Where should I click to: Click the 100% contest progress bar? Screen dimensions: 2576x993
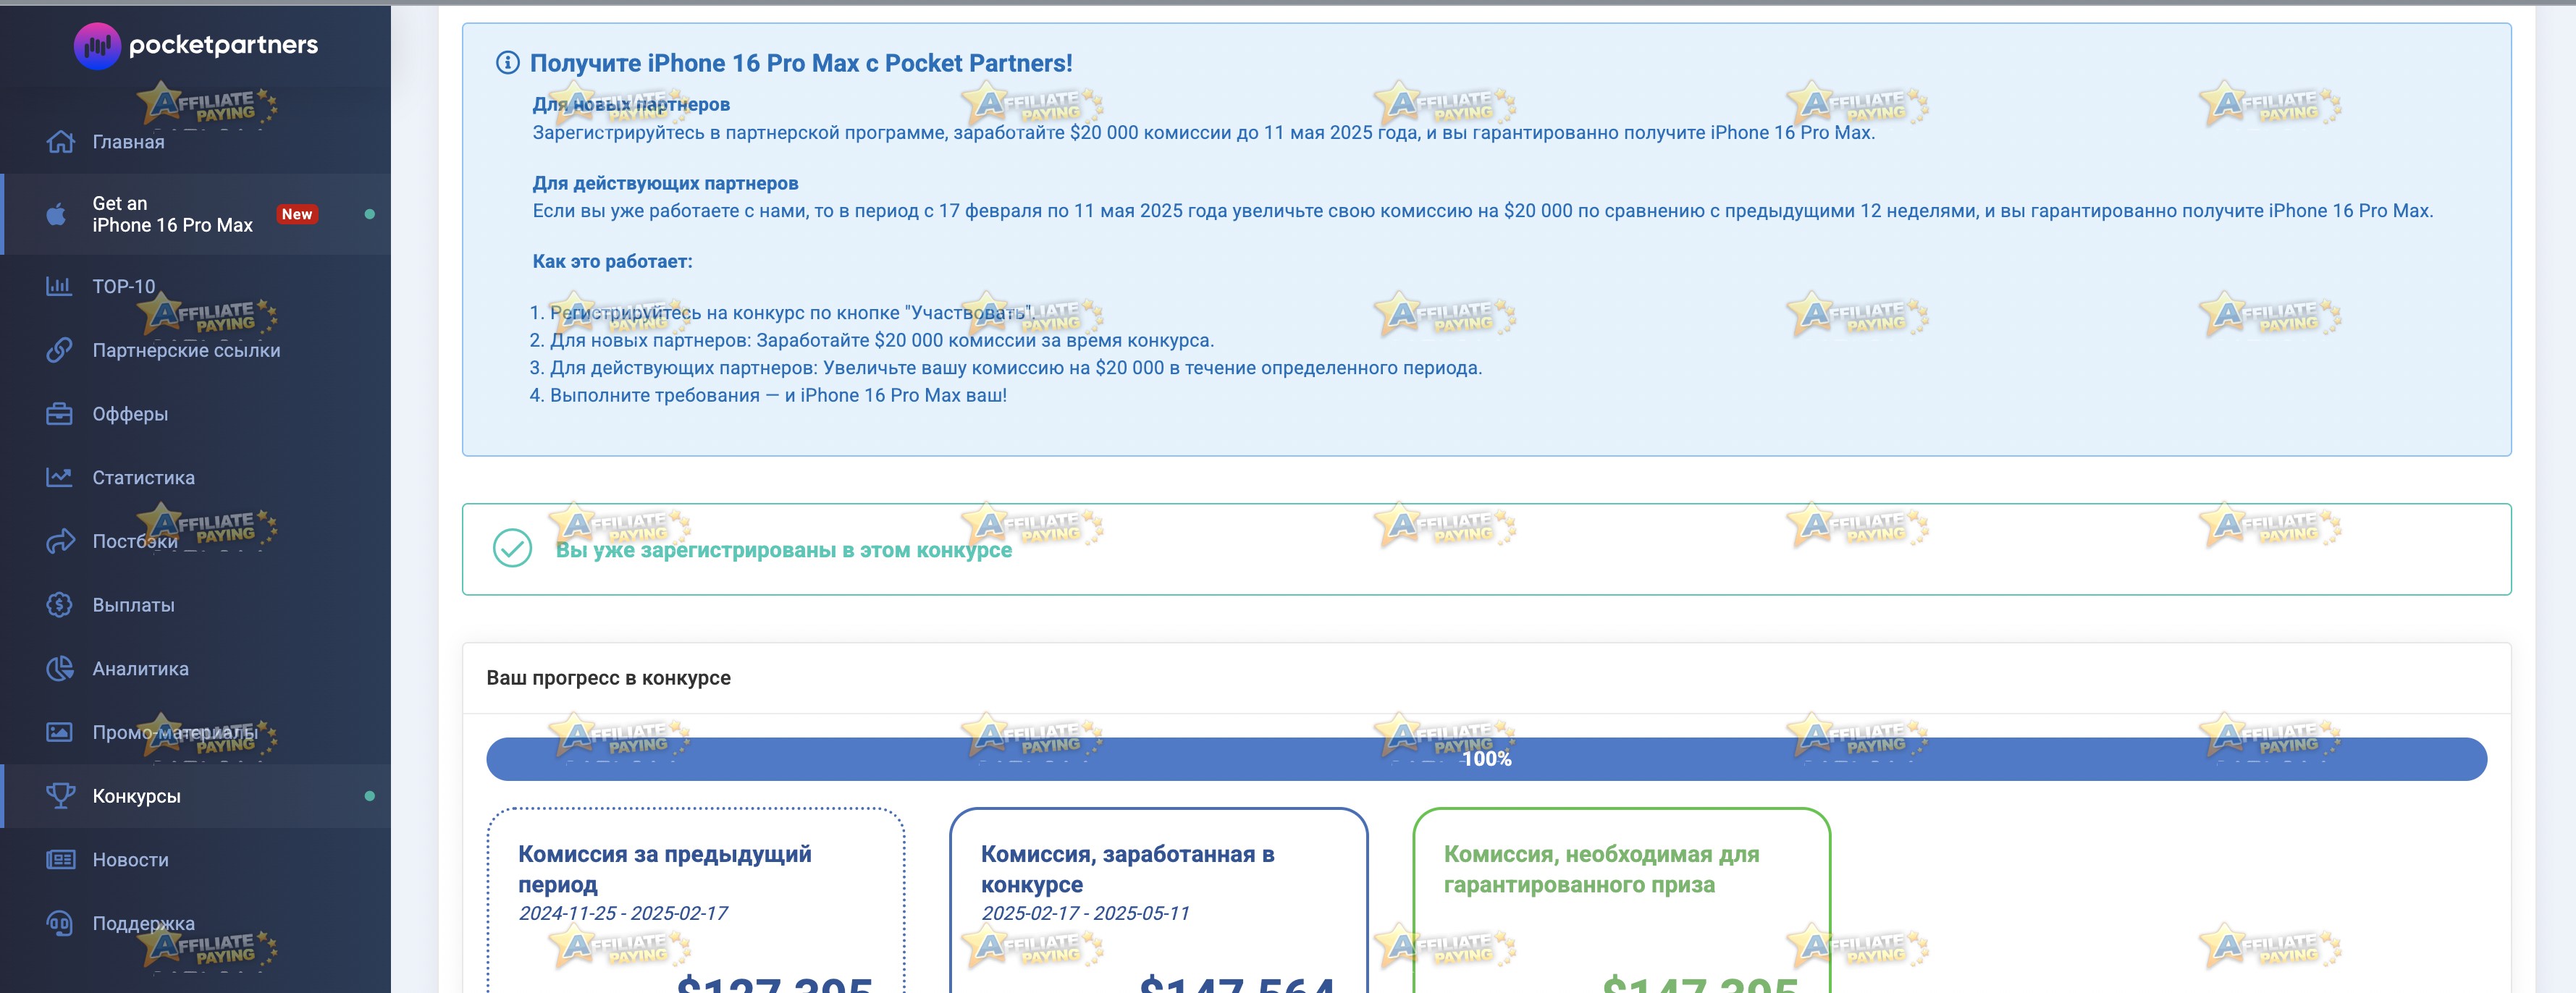click(x=1486, y=759)
